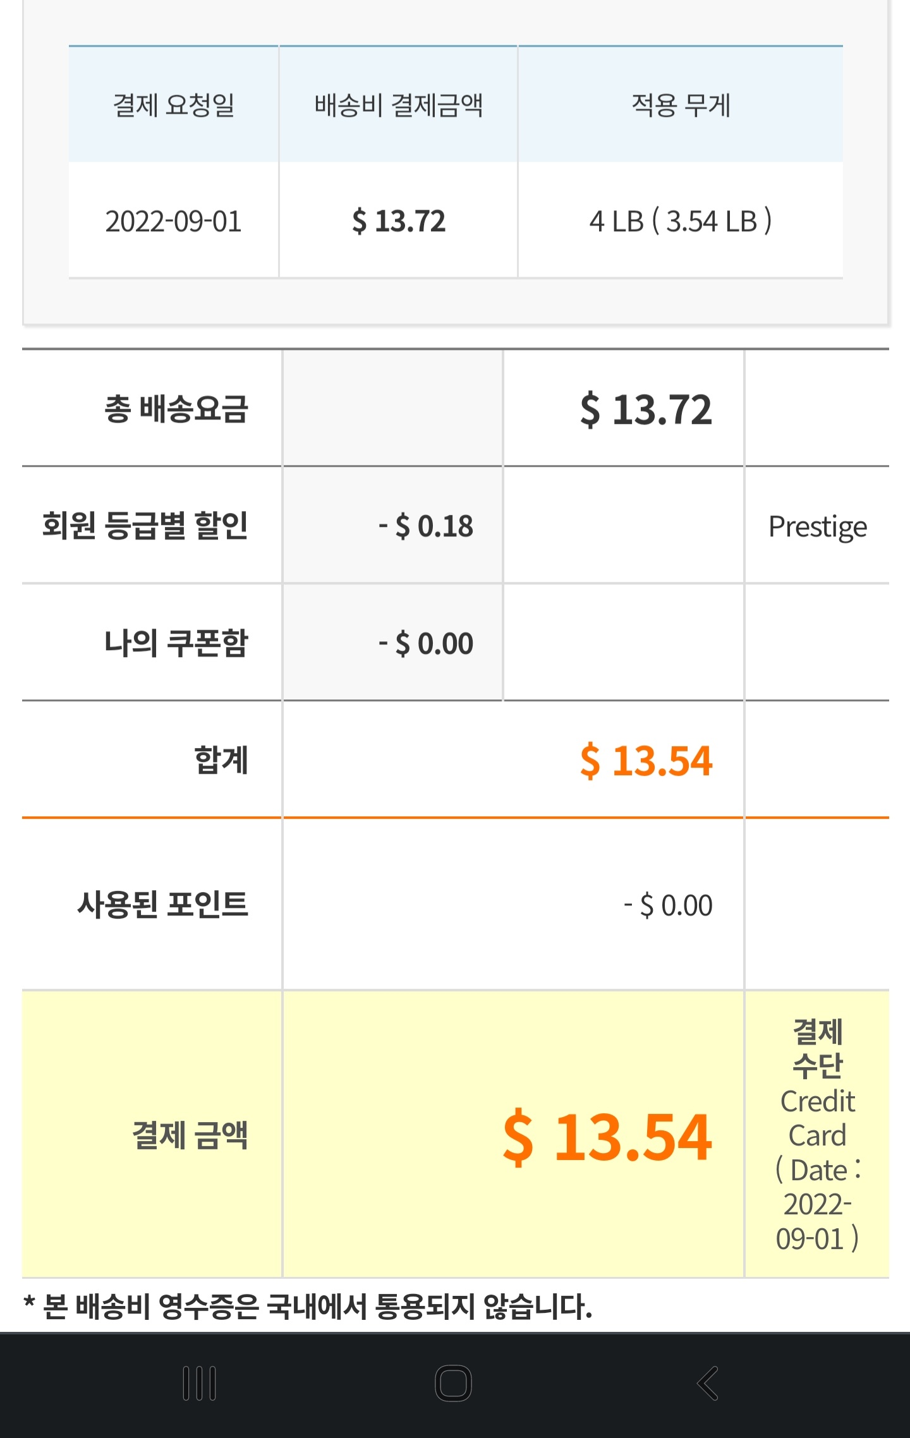Screen dimensions: 910x1438
Task: Tap the Android home navigation icon
Action: (453, 1383)
